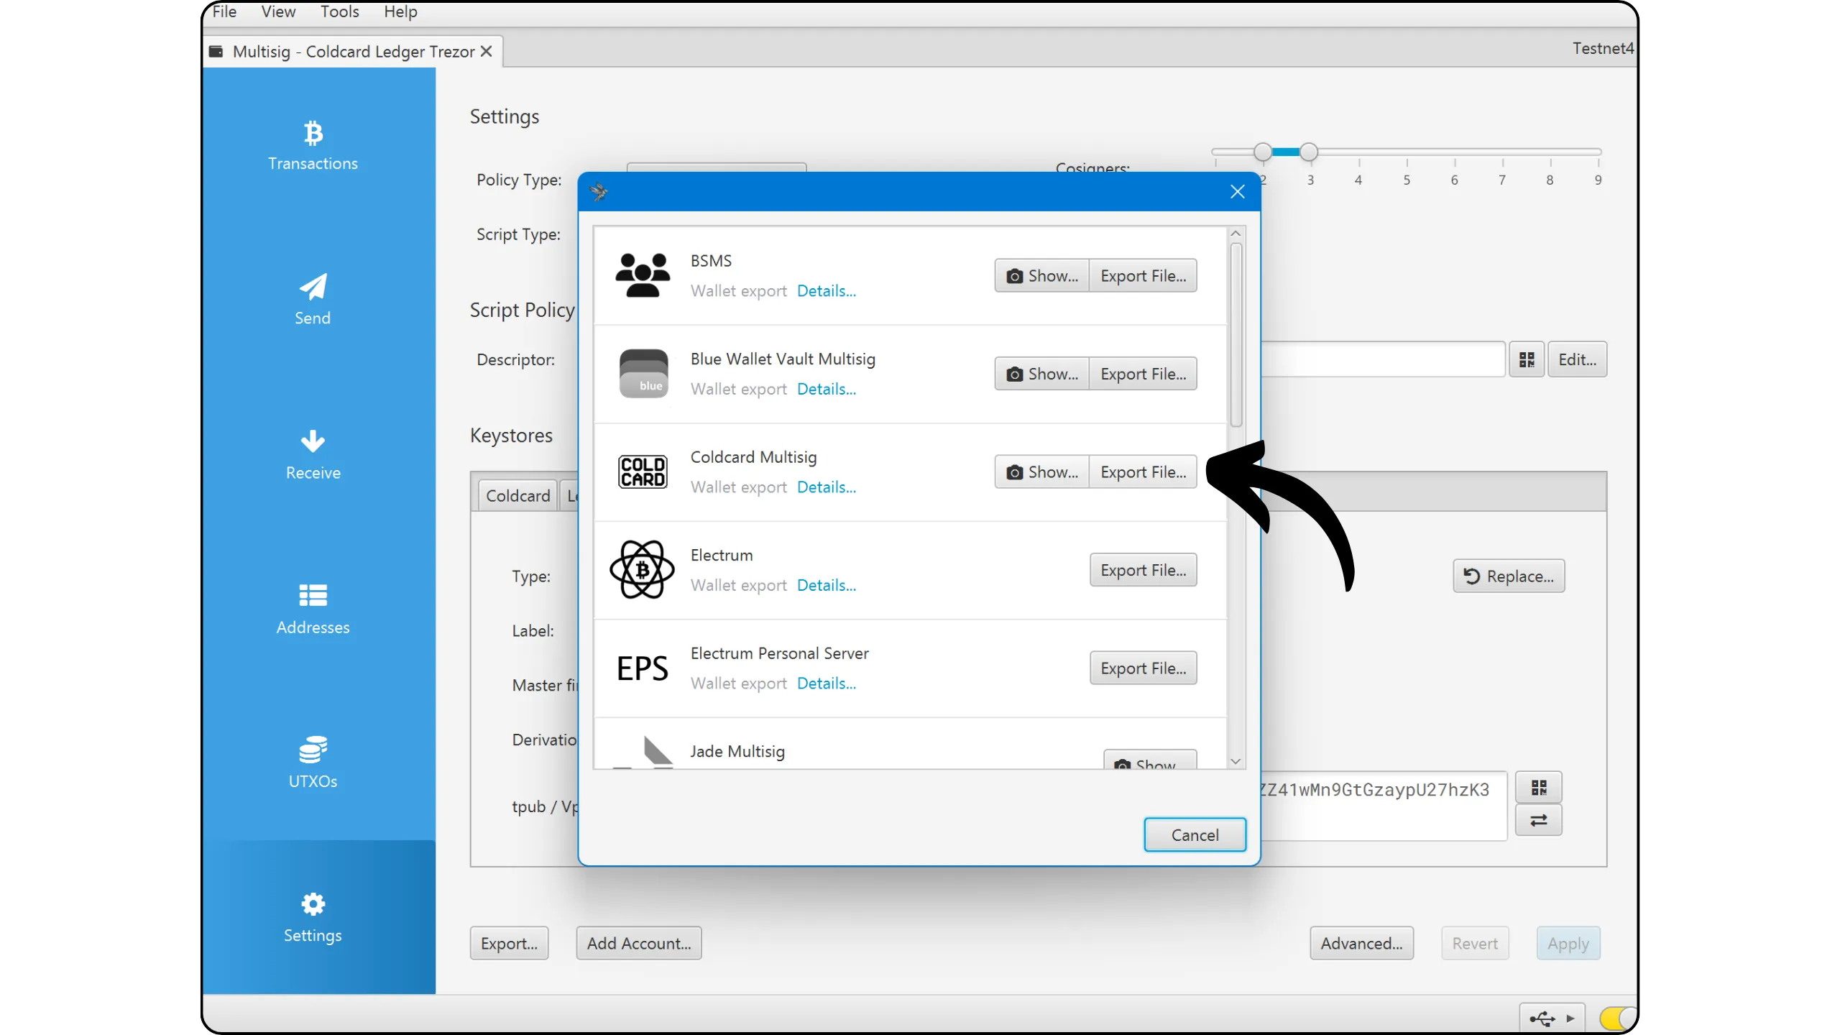Open the Transactions sidebar view
The image size is (1840, 1035).
pos(313,146)
